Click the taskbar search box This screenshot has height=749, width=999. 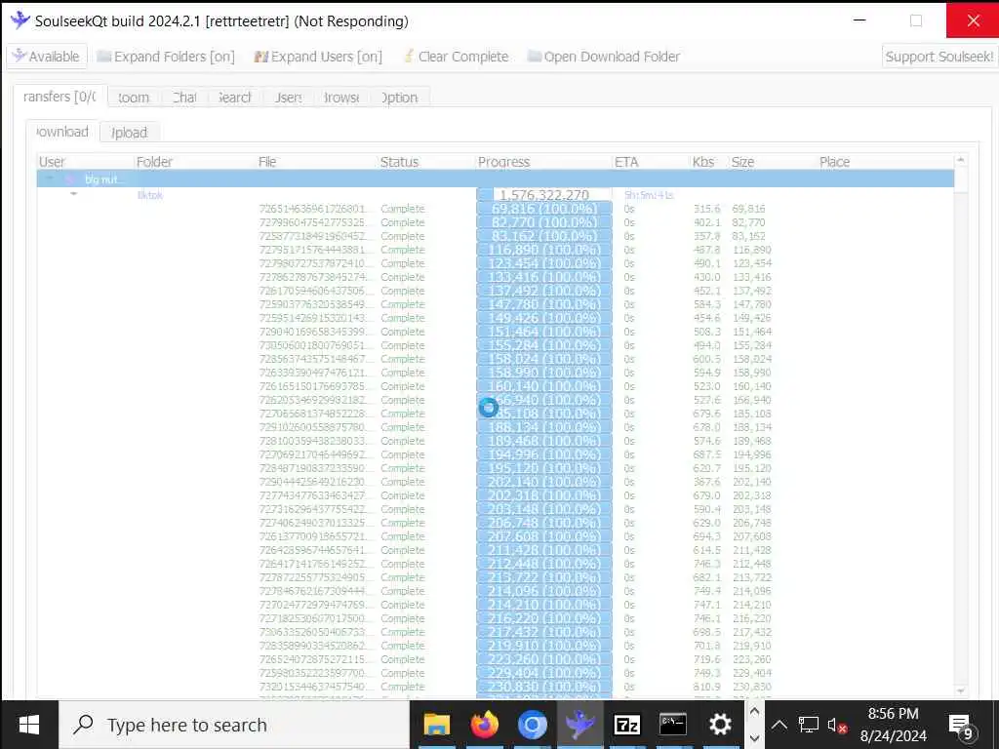coord(234,725)
